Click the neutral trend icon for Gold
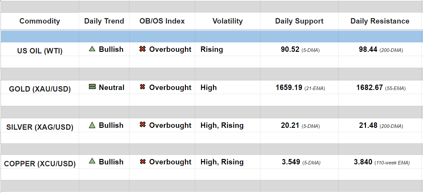This screenshot has height=193, width=423. (92, 86)
